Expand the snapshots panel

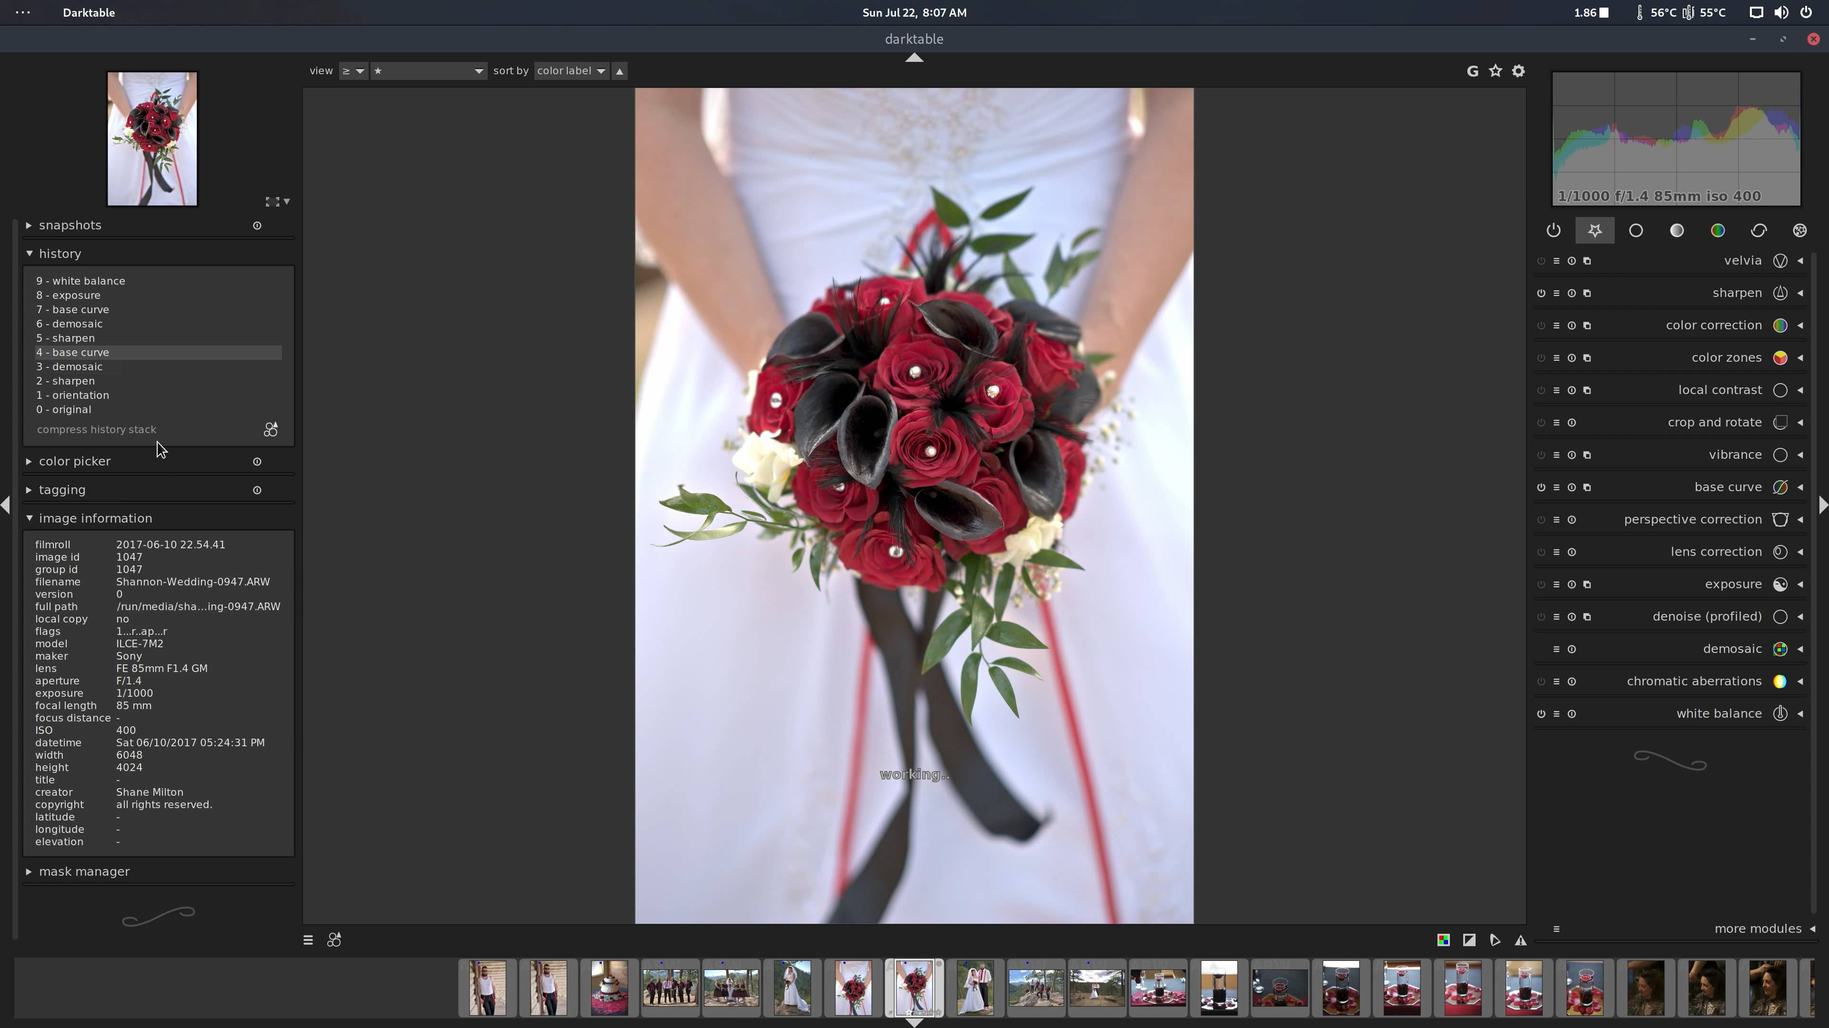[x=70, y=225]
